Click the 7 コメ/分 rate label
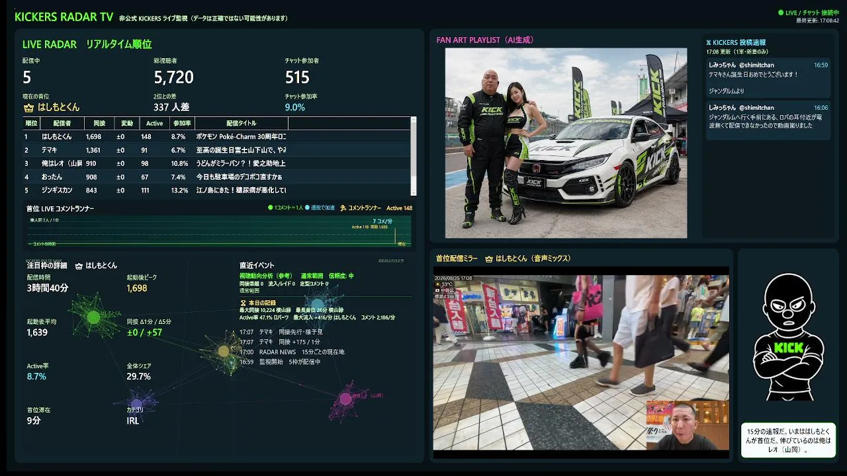The height and width of the screenshot is (476, 847). pos(383,221)
